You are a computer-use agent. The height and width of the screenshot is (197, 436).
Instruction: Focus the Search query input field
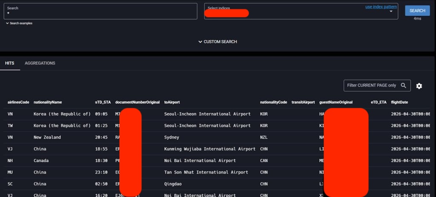click(x=100, y=11)
